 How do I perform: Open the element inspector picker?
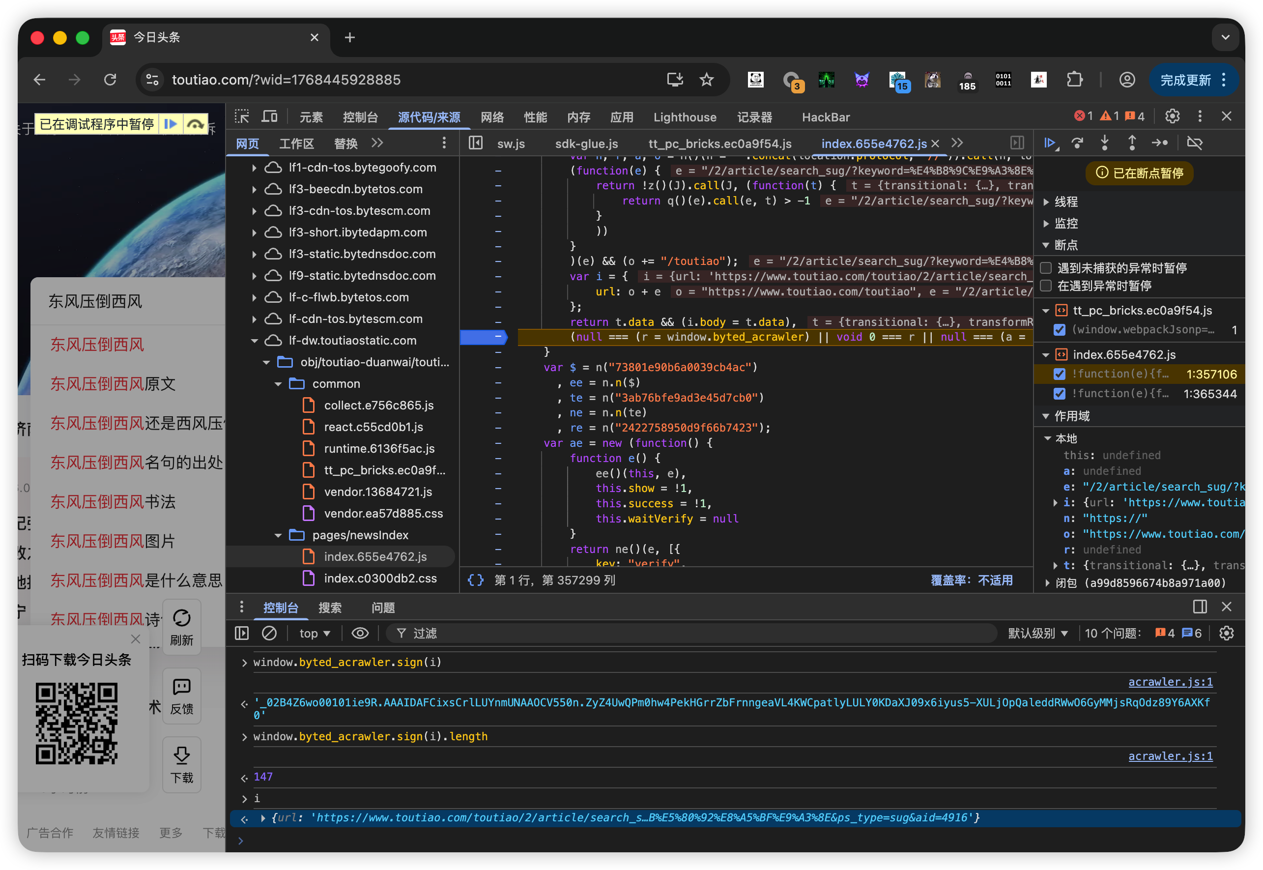[241, 116]
